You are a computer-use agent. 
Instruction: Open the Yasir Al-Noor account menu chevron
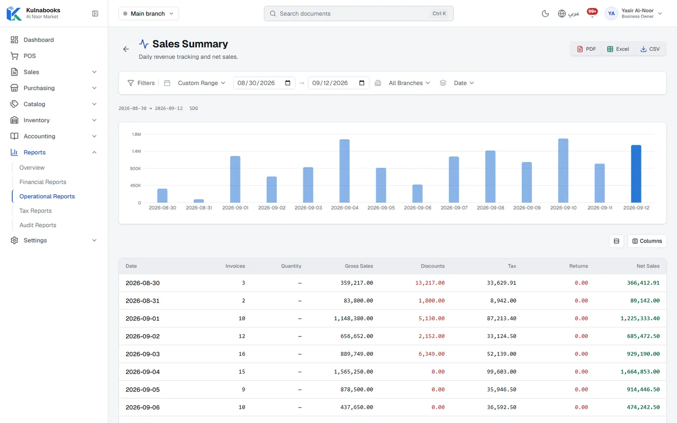[x=660, y=14]
